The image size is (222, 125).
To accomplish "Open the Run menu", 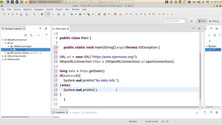I will (x=67, y=9).
